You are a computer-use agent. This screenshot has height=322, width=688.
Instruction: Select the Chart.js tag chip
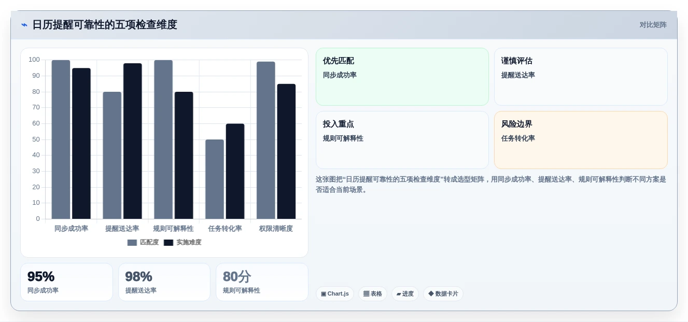(335, 294)
